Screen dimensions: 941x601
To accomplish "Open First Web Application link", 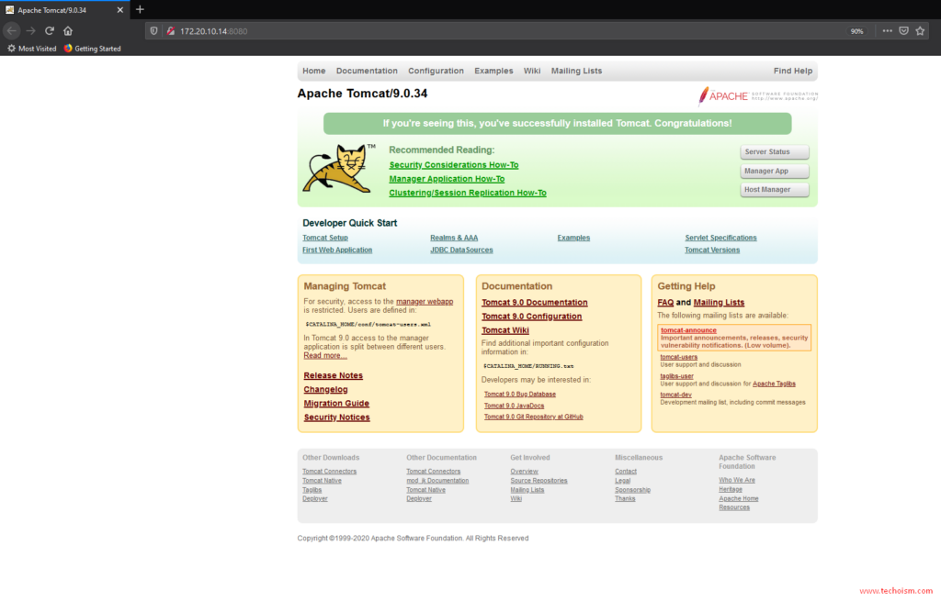I will coord(337,250).
